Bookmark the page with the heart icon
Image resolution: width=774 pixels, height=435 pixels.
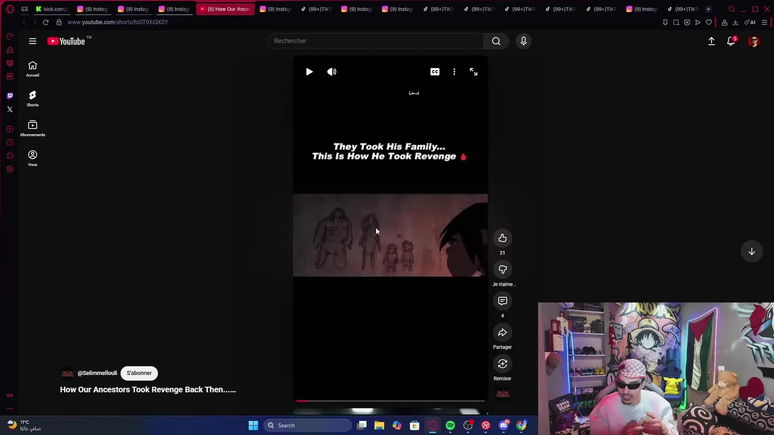click(709, 22)
